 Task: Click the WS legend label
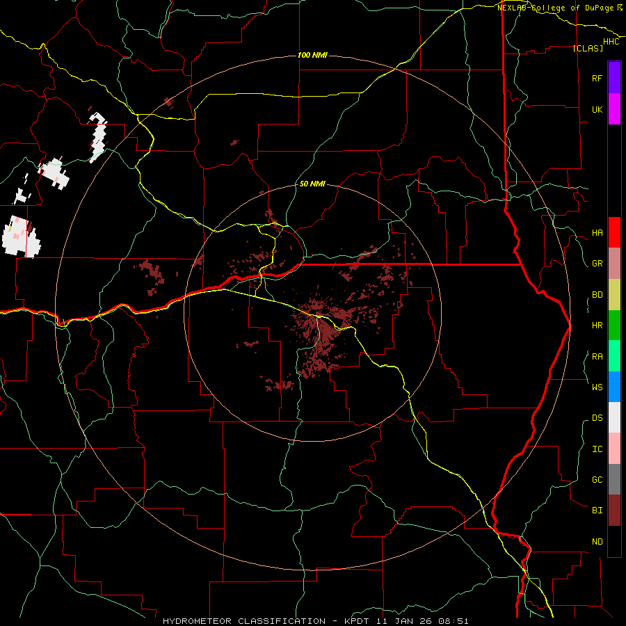tap(597, 387)
